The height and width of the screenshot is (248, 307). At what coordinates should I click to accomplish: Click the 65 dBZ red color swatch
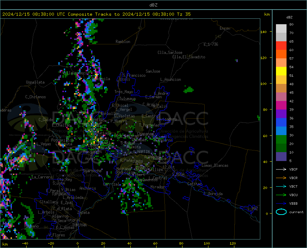point(281,46)
